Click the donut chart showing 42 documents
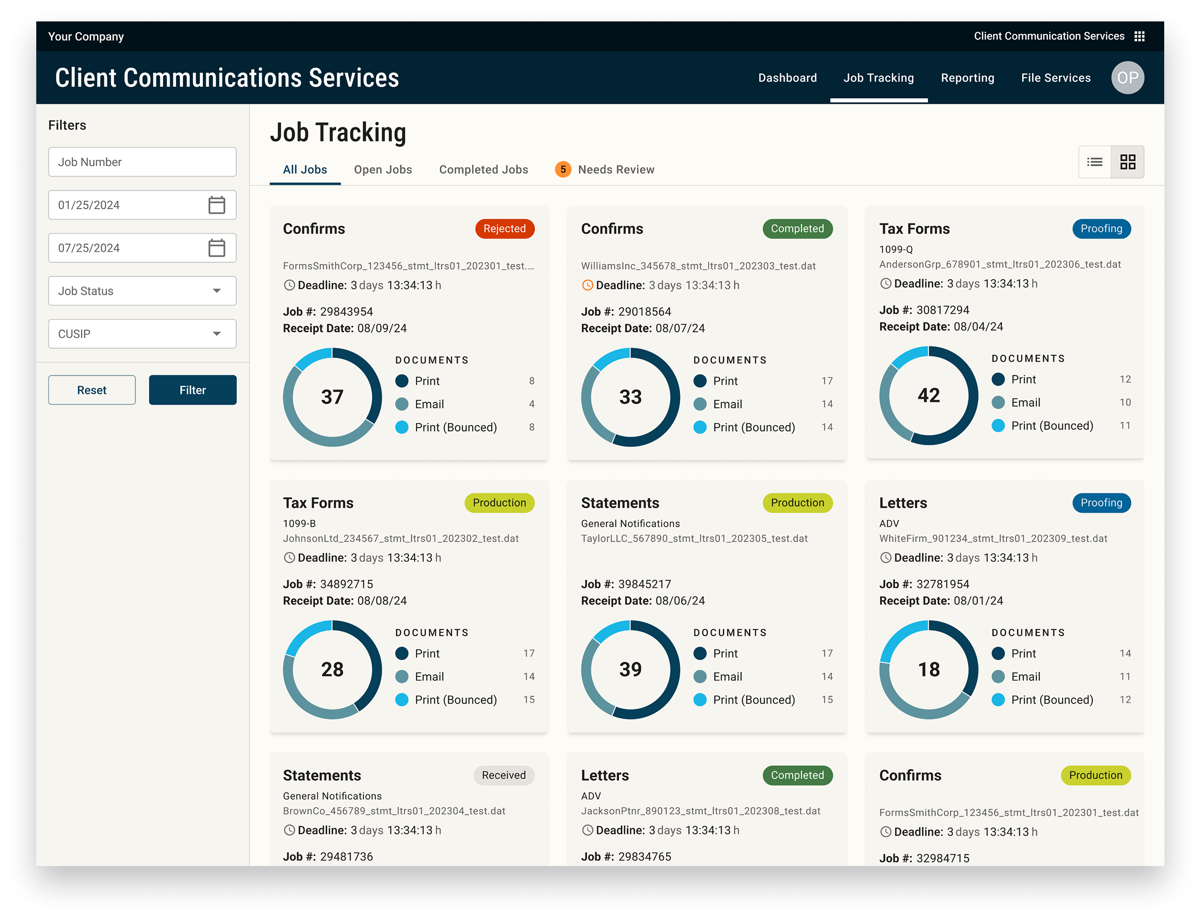The image size is (1200, 917). coord(928,396)
